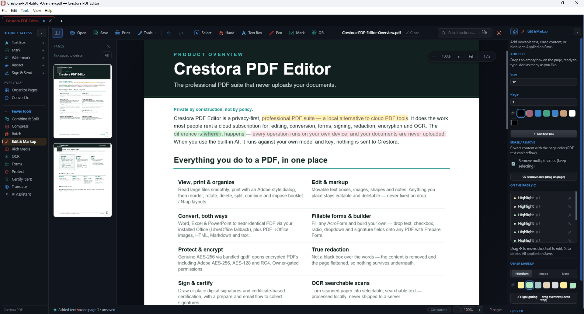Click the text Size input field
The width and height of the screenshot is (584, 314).
(544, 82)
